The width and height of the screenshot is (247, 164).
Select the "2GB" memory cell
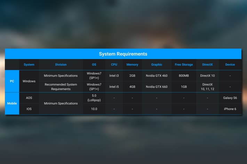tap(132, 76)
